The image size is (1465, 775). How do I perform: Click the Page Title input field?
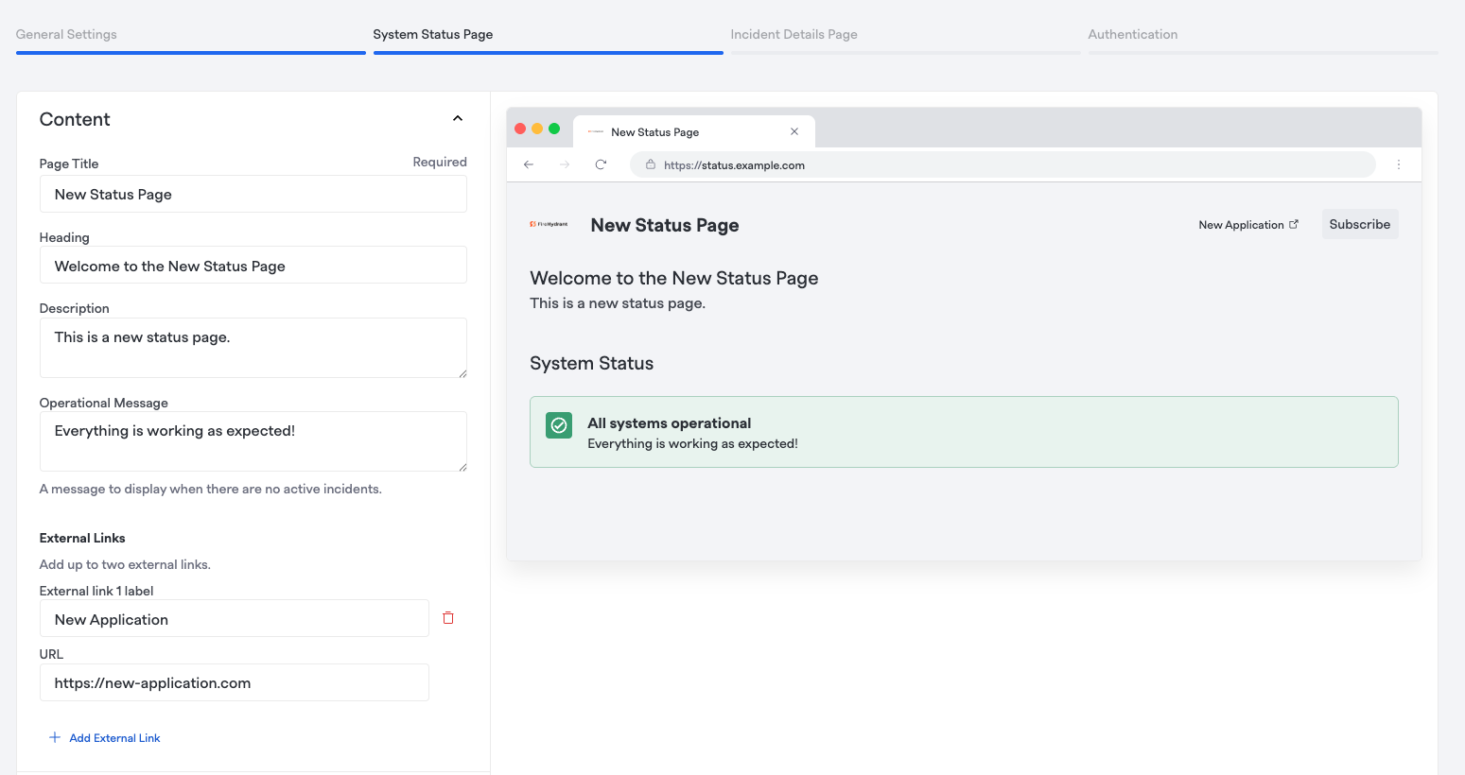click(x=253, y=194)
